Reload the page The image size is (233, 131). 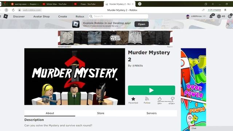[13, 10]
